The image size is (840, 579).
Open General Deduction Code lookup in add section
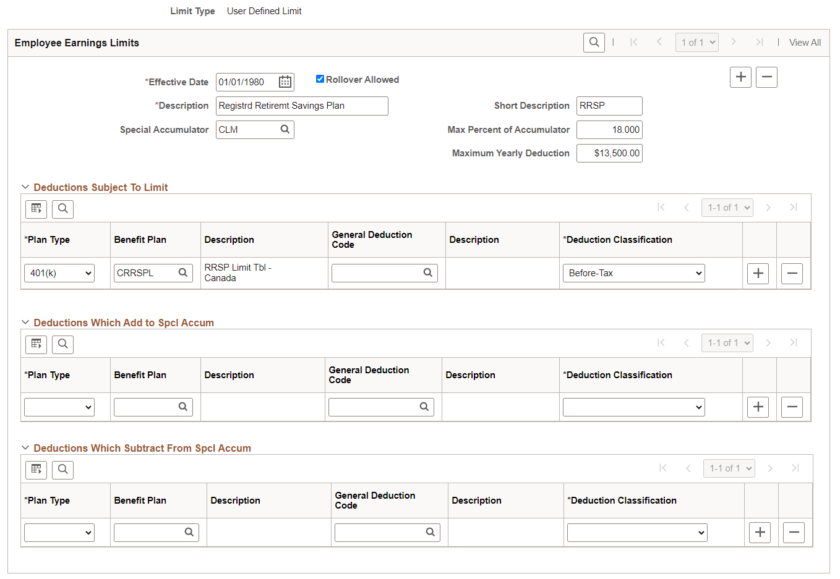tap(424, 407)
